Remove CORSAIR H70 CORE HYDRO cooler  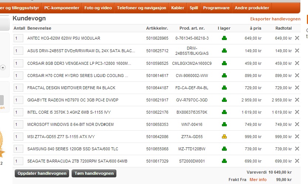click(x=297, y=76)
